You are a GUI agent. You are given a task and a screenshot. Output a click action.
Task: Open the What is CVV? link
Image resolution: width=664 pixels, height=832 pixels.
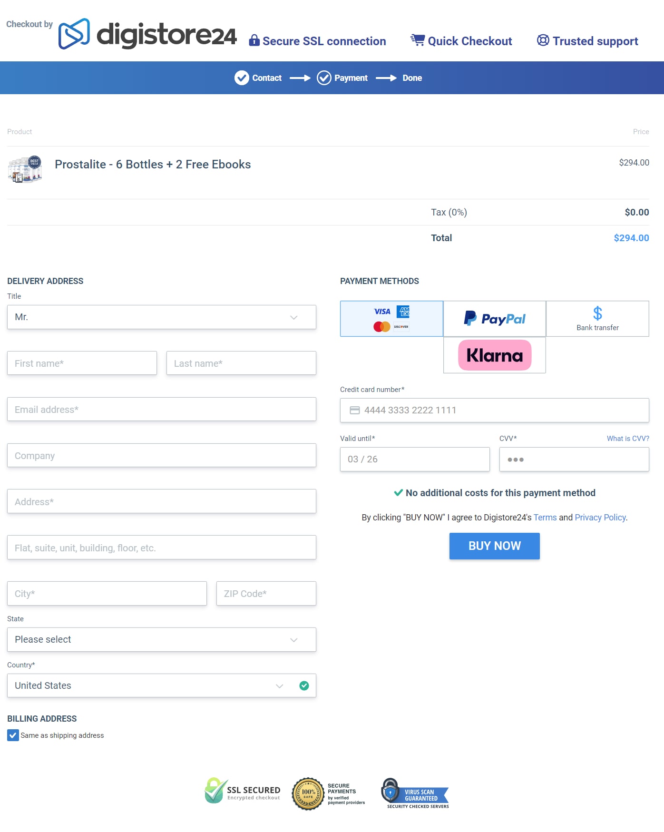point(628,439)
